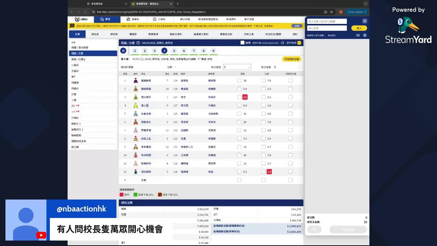Open the 分析工具 menu item

(249, 34)
